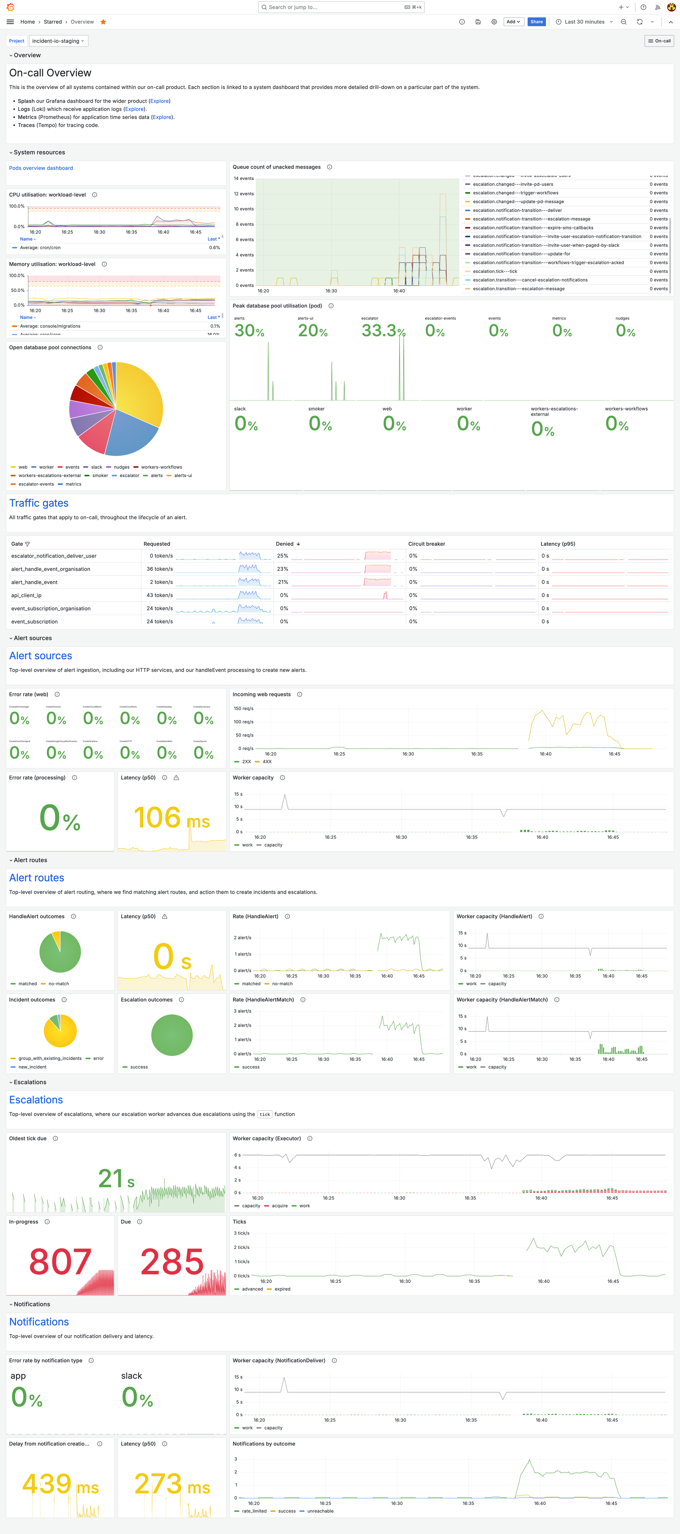Unstar the dashboard via star icon
This screenshot has width=680, height=1534.
pyautogui.click(x=103, y=22)
